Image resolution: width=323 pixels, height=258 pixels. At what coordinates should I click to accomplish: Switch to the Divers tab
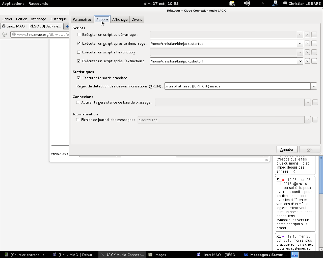click(137, 19)
